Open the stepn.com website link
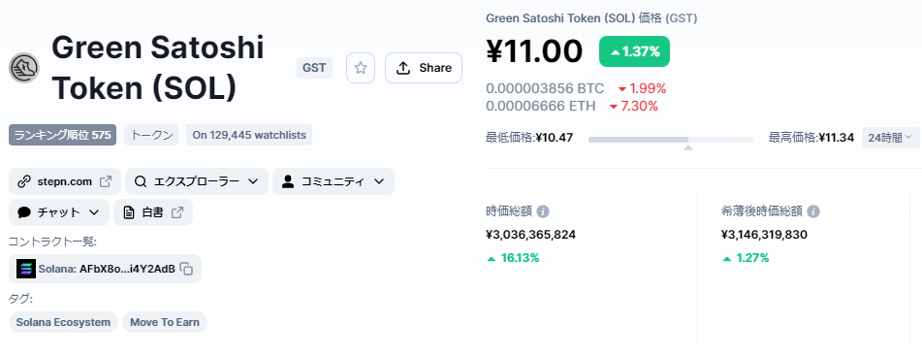 click(x=65, y=181)
